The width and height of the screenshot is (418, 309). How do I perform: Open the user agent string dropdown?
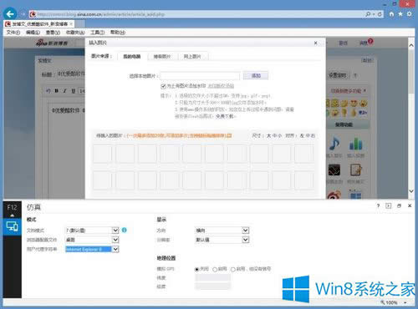click(x=92, y=249)
